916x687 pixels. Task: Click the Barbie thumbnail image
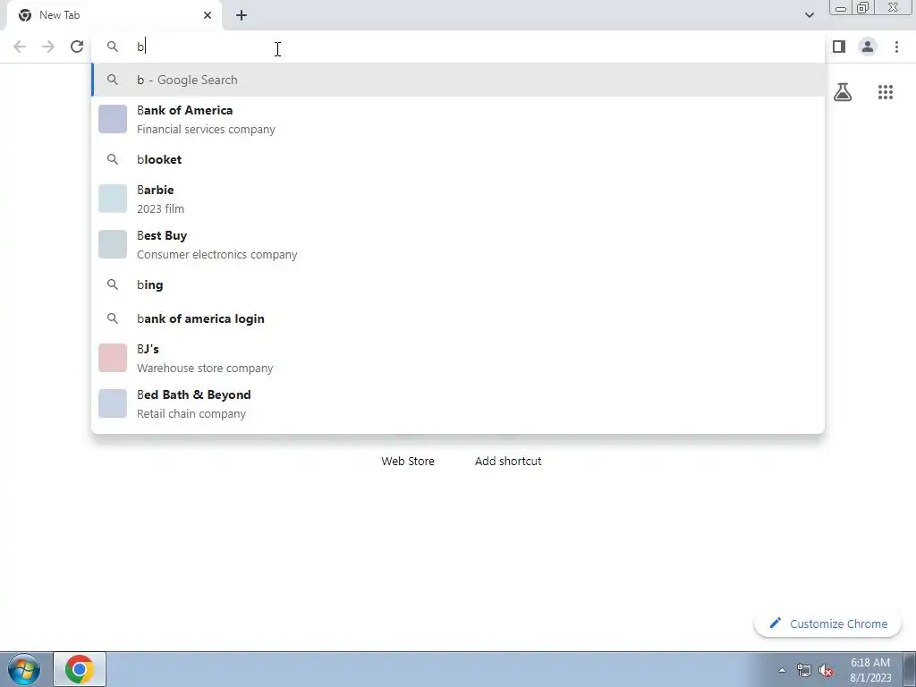(x=113, y=199)
